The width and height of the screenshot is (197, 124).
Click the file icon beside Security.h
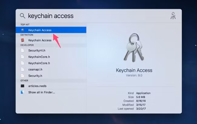pyautogui.click(x=23, y=76)
